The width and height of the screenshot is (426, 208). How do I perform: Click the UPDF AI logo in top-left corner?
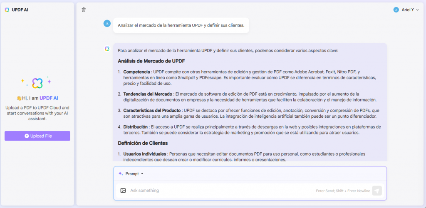click(x=7, y=10)
